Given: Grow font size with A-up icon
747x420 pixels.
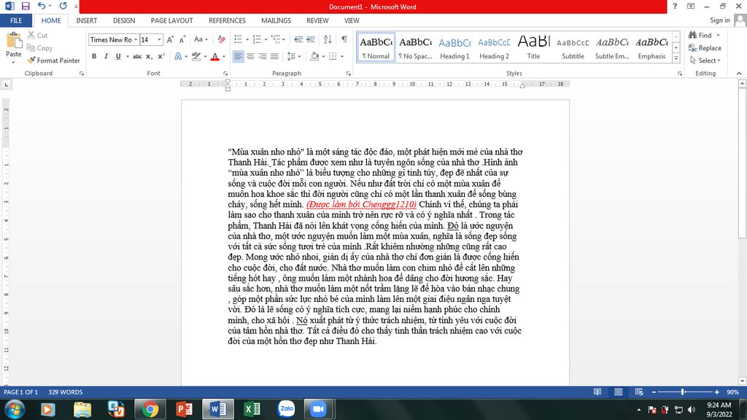Looking at the screenshot, I should (170, 39).
